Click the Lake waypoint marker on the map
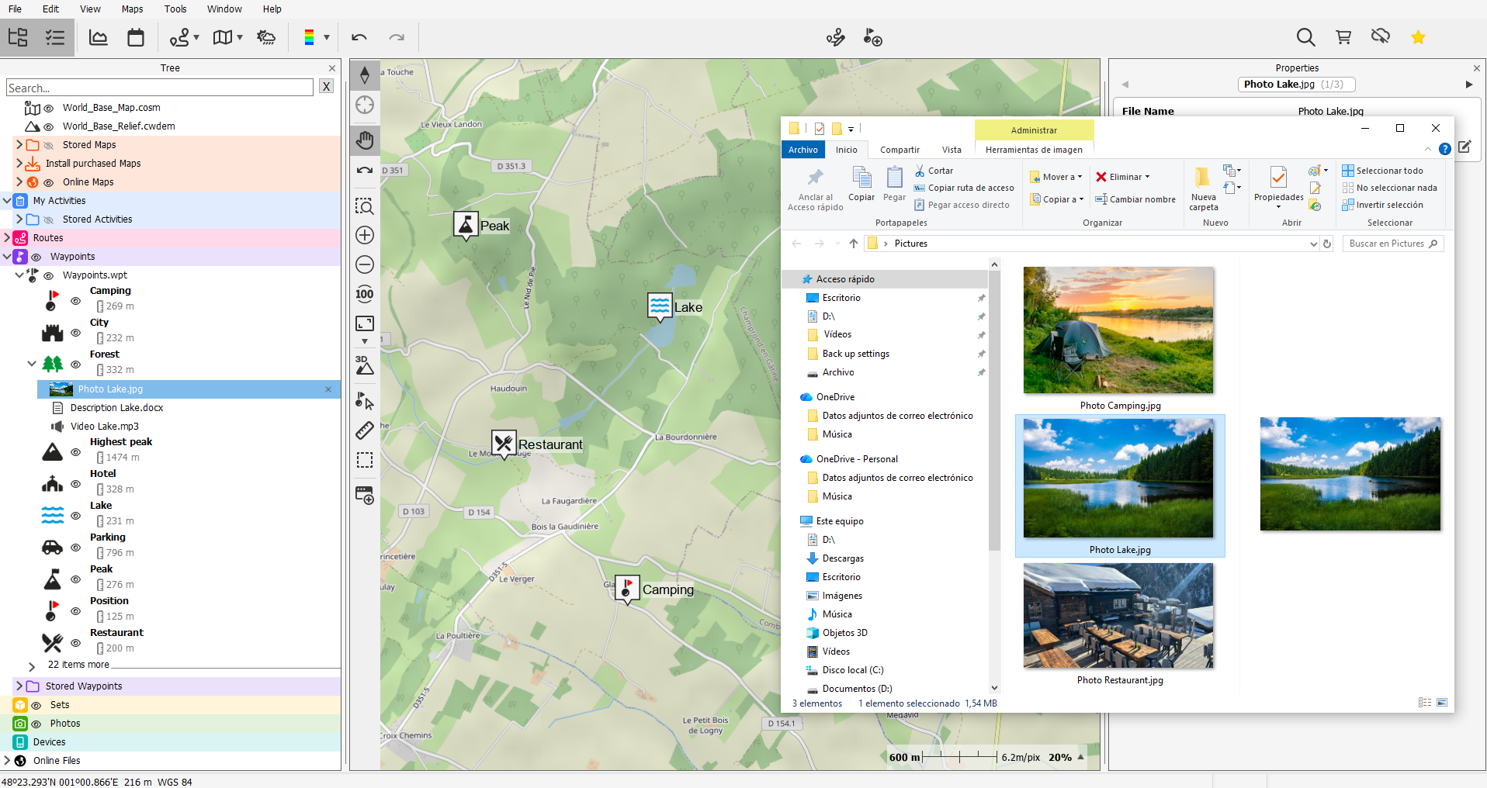Viewport: 1487px width, 788px height. click(660, 306)
